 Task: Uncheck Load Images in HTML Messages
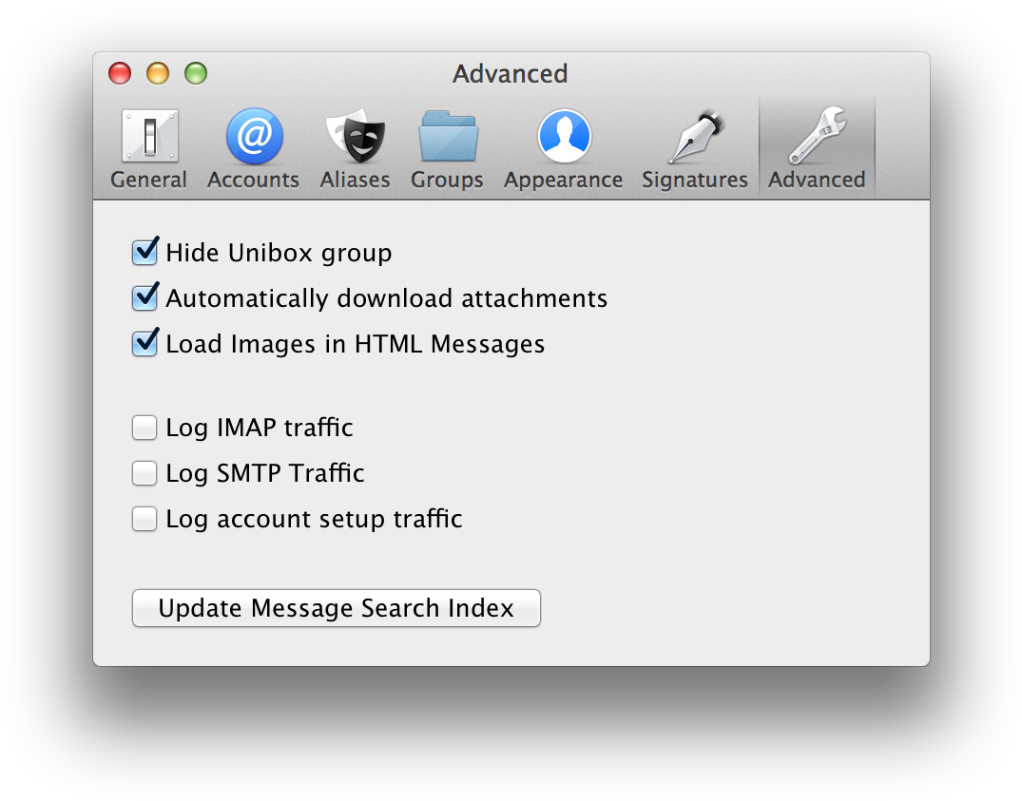(x=145, y=343)
